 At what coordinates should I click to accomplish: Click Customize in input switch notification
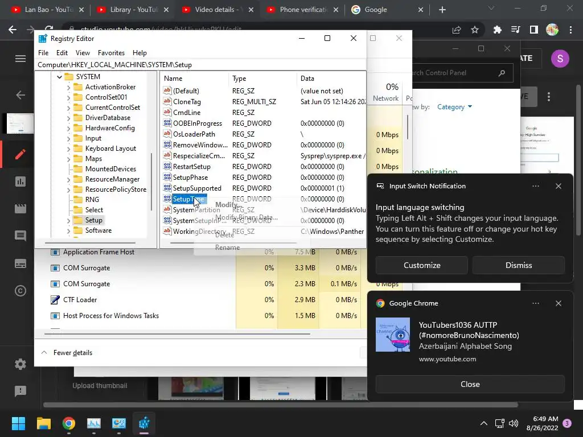tap(422, 265)
